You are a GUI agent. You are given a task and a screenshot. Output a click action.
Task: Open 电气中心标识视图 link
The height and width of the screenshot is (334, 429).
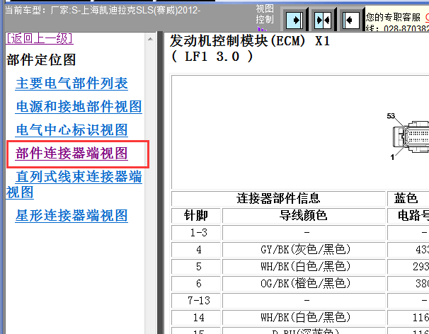(71, 129)
